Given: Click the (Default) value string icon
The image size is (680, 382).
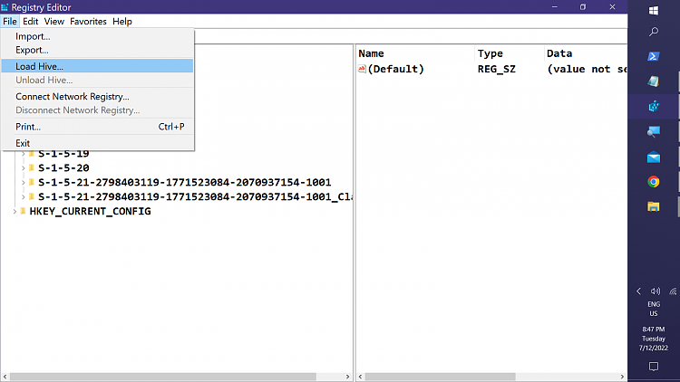Looking at the screenshot, I should [x=362, y=69].
